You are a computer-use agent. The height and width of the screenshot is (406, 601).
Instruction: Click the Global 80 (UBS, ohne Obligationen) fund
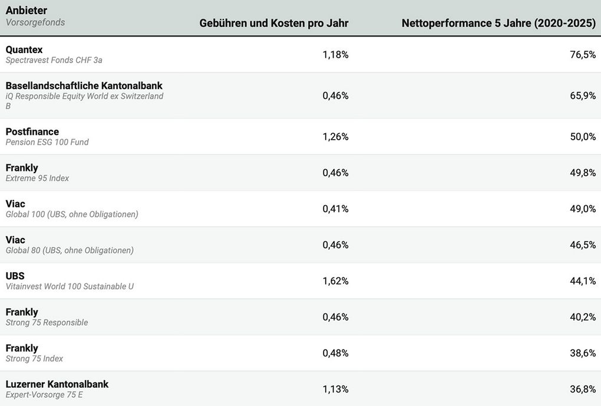click(70, 250)
